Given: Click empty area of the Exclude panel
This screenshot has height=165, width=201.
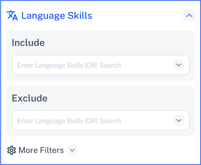Looking at the screenshot, I should 115,98.
